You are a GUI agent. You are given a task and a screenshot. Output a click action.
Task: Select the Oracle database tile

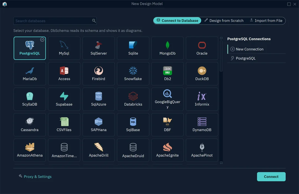tap(202, 48)
